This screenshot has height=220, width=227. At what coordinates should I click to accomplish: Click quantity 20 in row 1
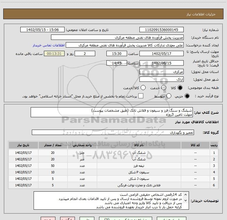(53, 153)
